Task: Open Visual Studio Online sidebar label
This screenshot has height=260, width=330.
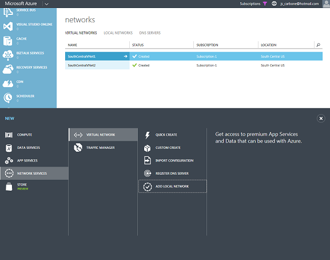Action: (34, 25)
